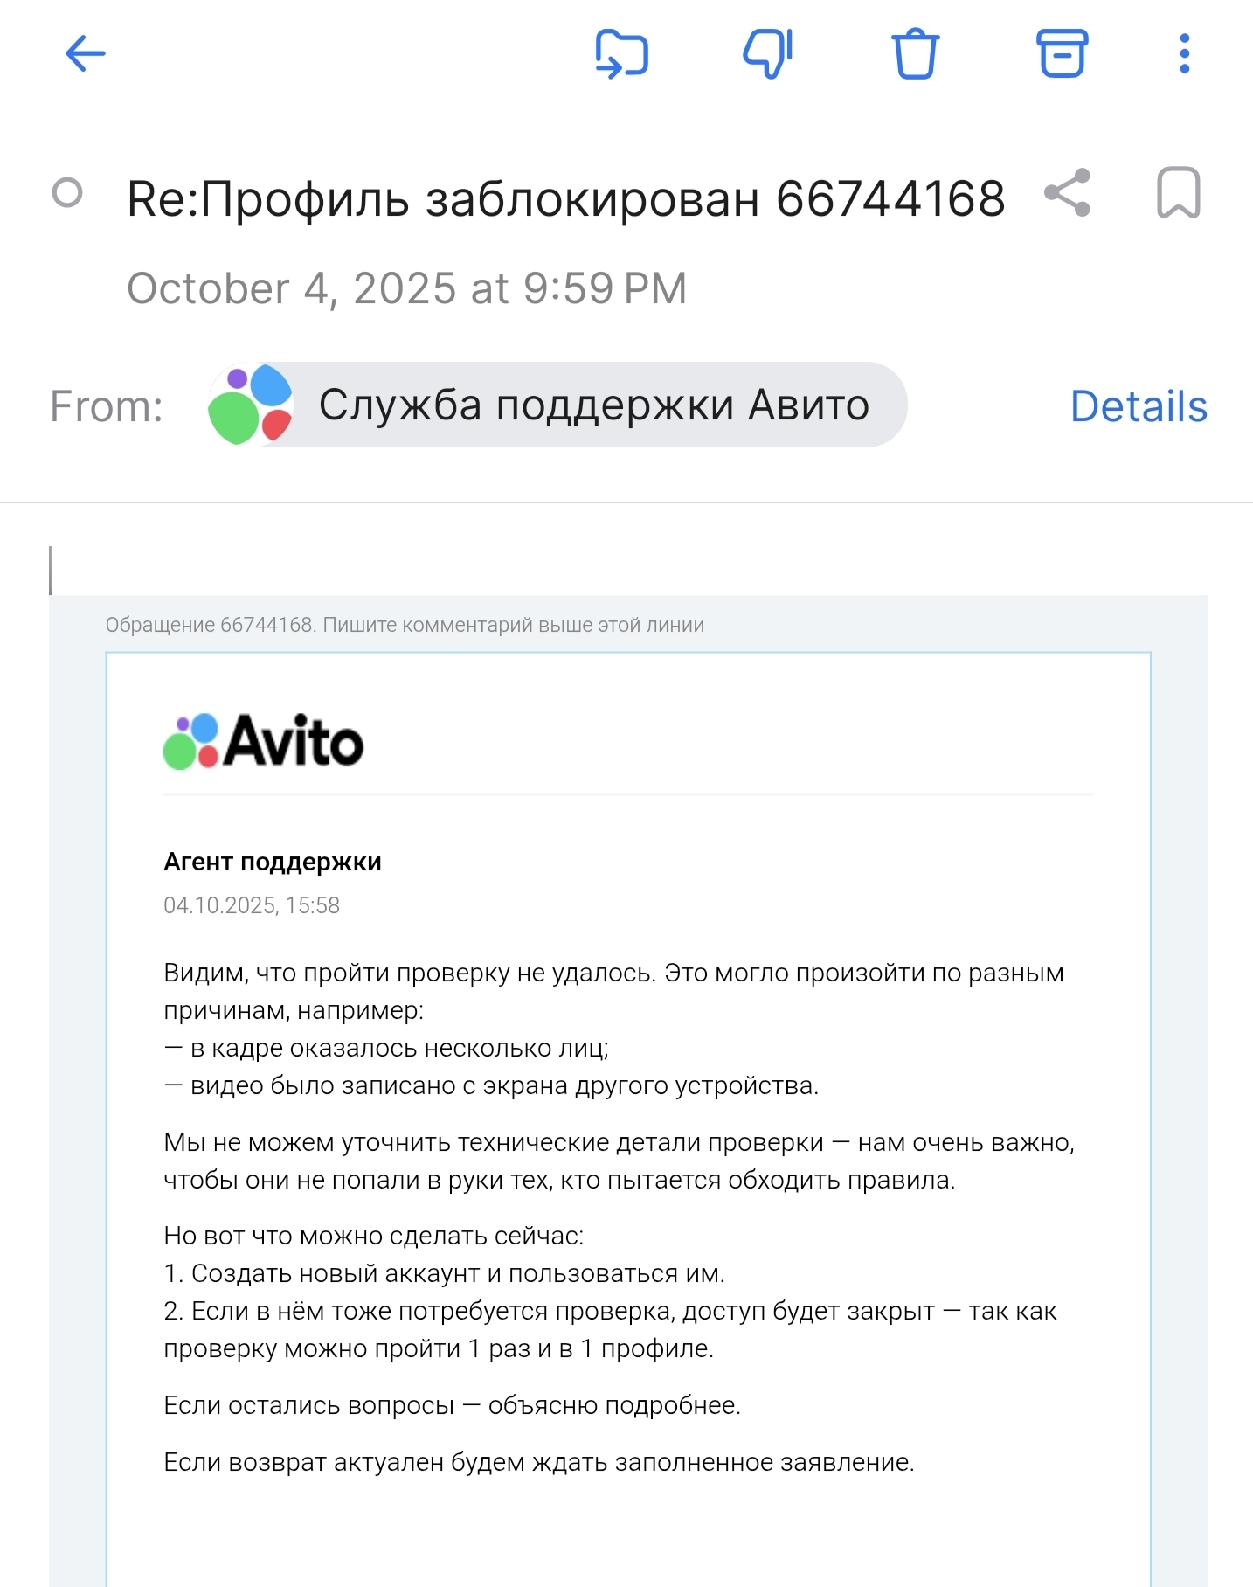Bookmark this message with the flag icon

(x=1178, y=193)
